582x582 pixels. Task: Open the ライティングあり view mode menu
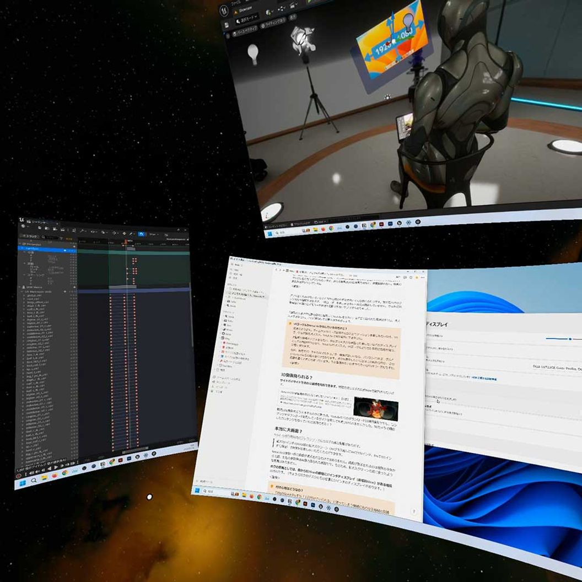pyautogui.click(x=273, y=23)
